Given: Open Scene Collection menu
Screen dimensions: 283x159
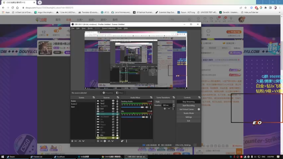Looking at the screenshot, I should coord(109,28).
